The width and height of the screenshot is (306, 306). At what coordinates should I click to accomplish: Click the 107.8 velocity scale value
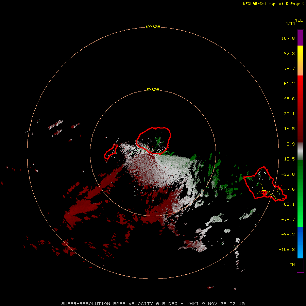point(288,38)
